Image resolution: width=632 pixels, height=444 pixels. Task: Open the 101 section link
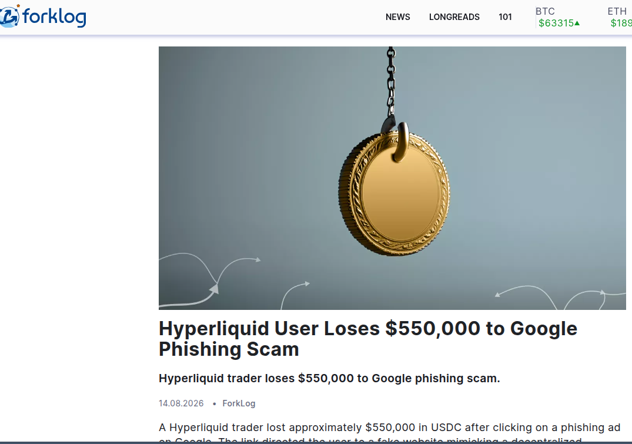(x=505, y=17)
